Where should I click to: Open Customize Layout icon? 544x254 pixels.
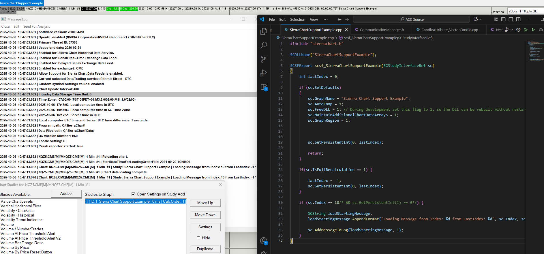coord(496,19)
